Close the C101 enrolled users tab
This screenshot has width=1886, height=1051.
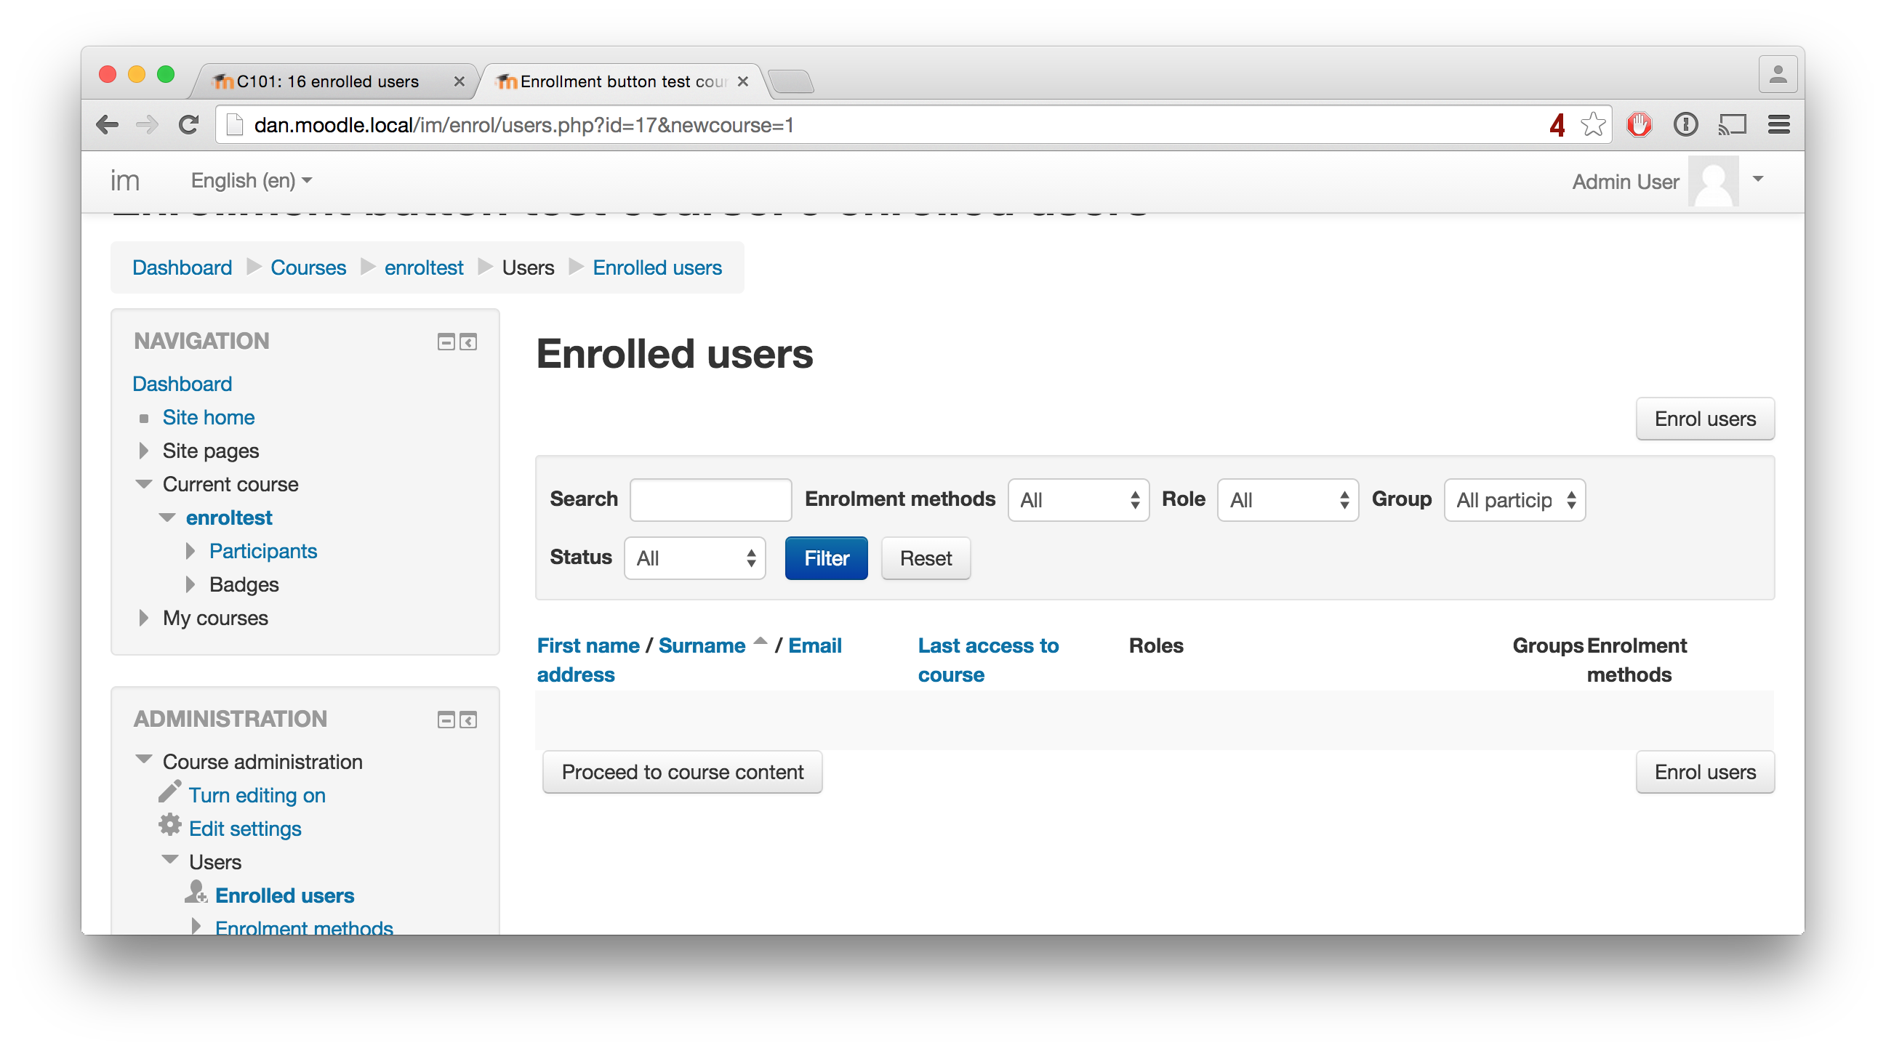[x=459, y=81]
